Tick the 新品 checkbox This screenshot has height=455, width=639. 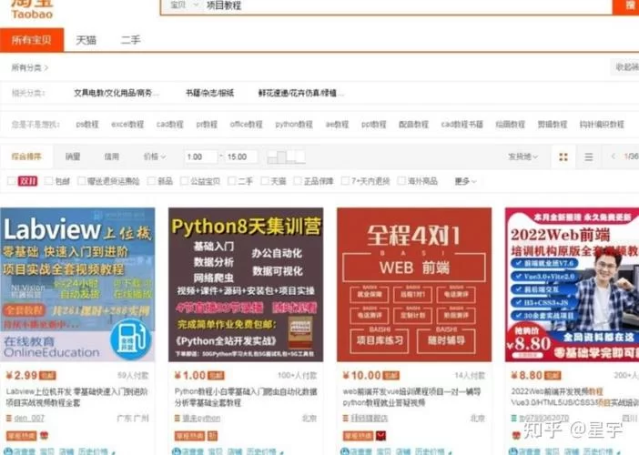point(152,181)
